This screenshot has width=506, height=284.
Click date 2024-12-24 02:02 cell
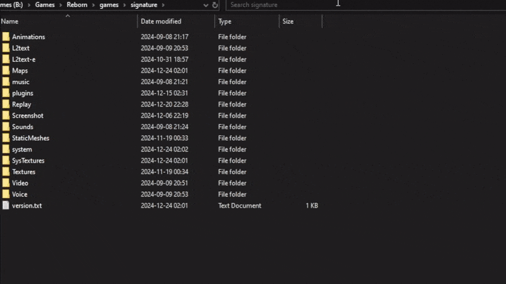coord(164,150)
